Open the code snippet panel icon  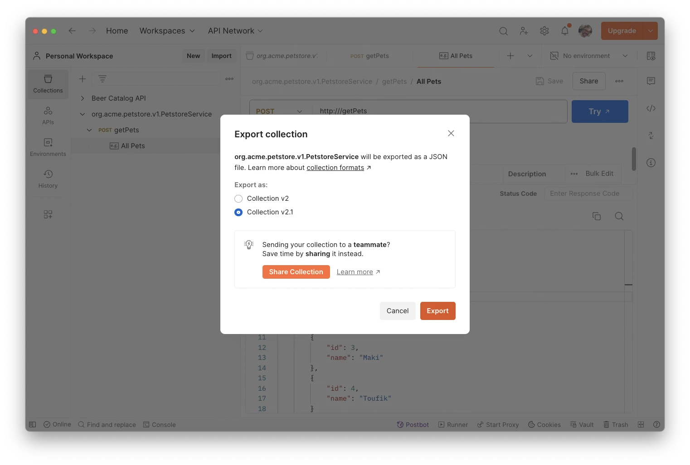651,108
